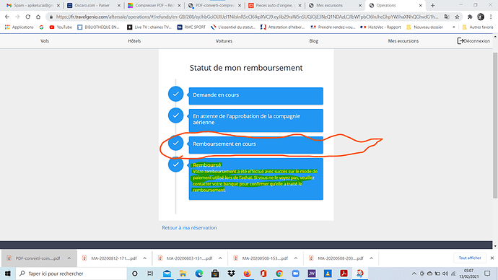Viewport: 498px width, 280px height.
Task: Expand options for PDF-converti-com download
Action: (69, 258)
